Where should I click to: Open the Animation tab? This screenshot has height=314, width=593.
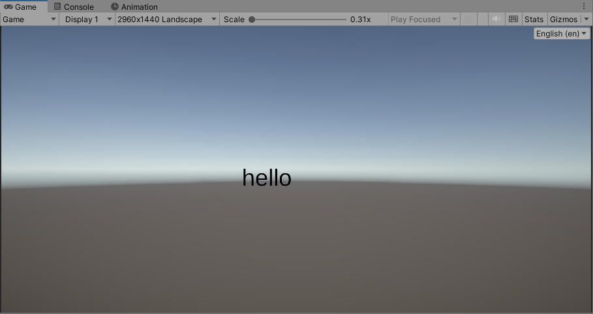click(x=134, y=7)
